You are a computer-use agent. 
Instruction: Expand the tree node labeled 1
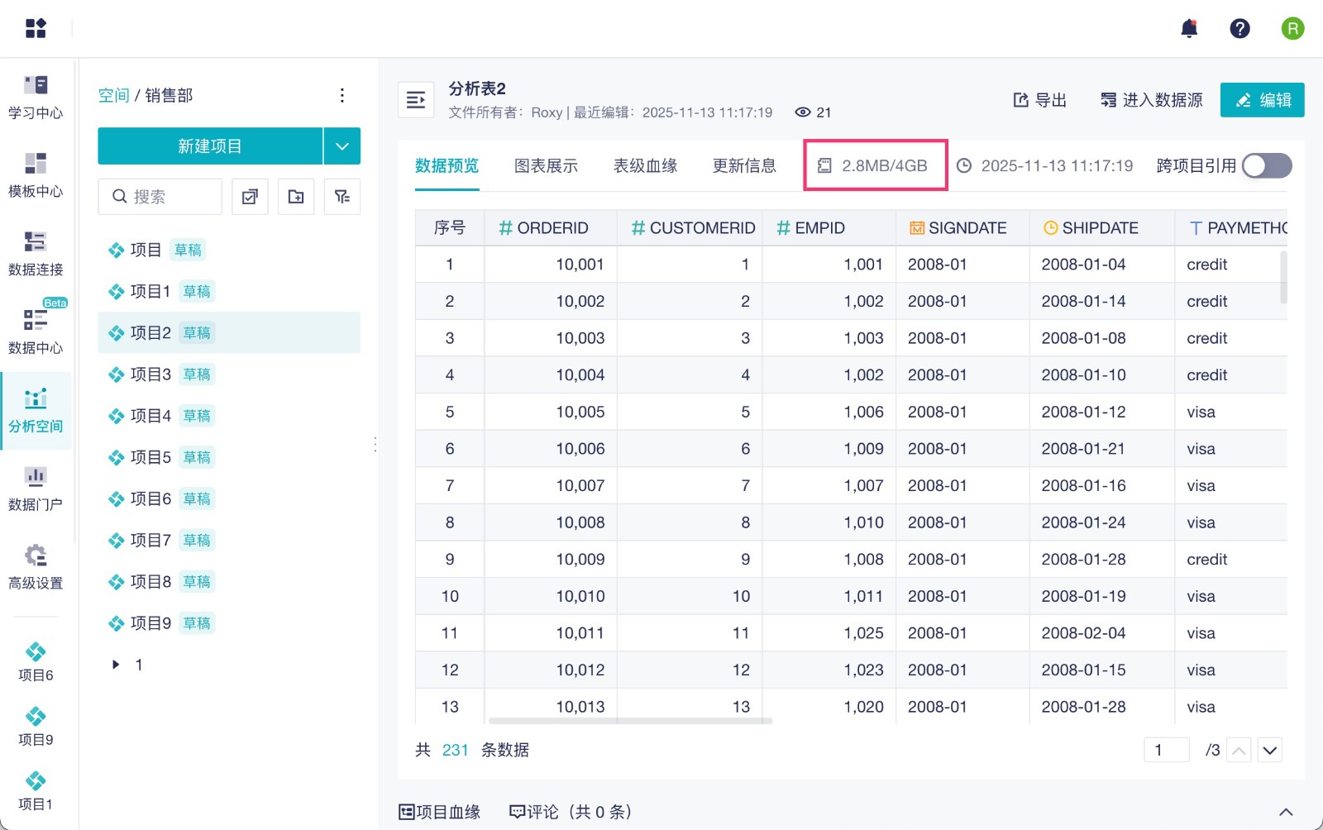click(115, 664)
